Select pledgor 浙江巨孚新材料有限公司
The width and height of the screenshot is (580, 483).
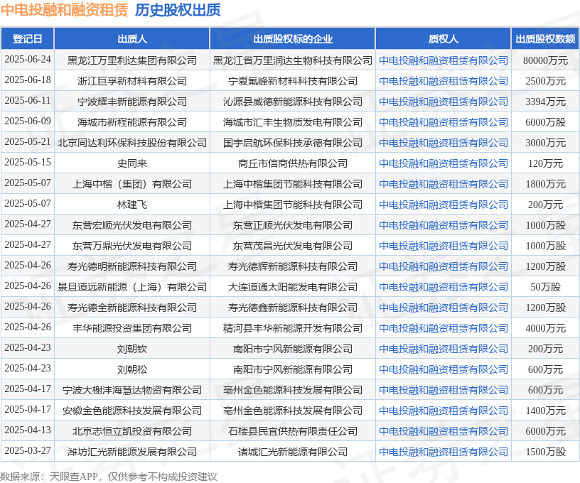pos(132,81)
